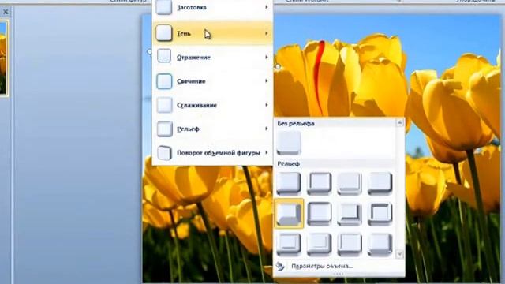Open the Сглаживание soft edges submenu
505x284 pixels.
[212, 105]
